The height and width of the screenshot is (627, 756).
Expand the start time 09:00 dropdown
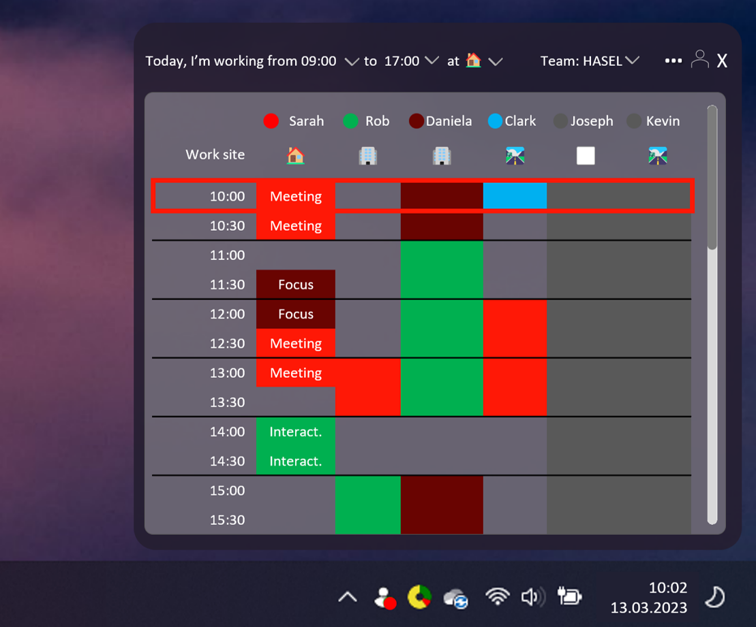click(x=351, y=62)
